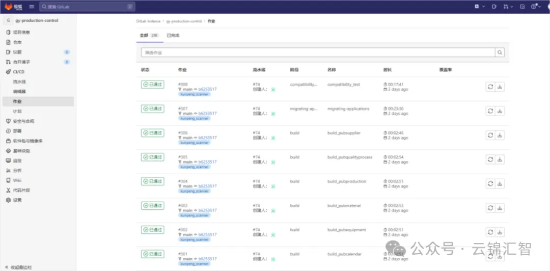
Task: Click the search magnifier in job filter
Action: coord(500,52)
